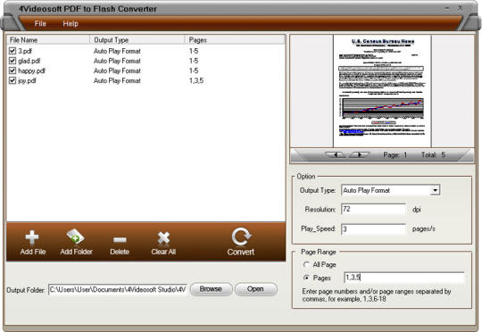This screenshot has width=482, height=332.
Task: Click the Output Type column header
Action: [x=137, y=40]
